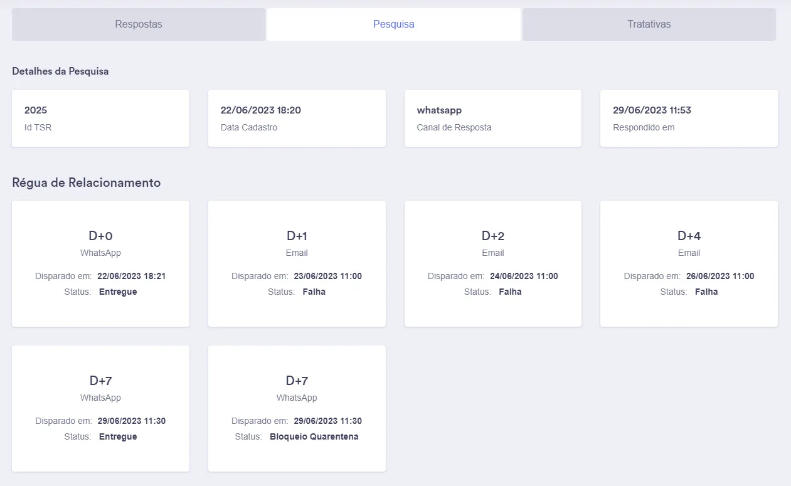
Task: Click the Falha status in the D+1 card
Action: point(314,292)
